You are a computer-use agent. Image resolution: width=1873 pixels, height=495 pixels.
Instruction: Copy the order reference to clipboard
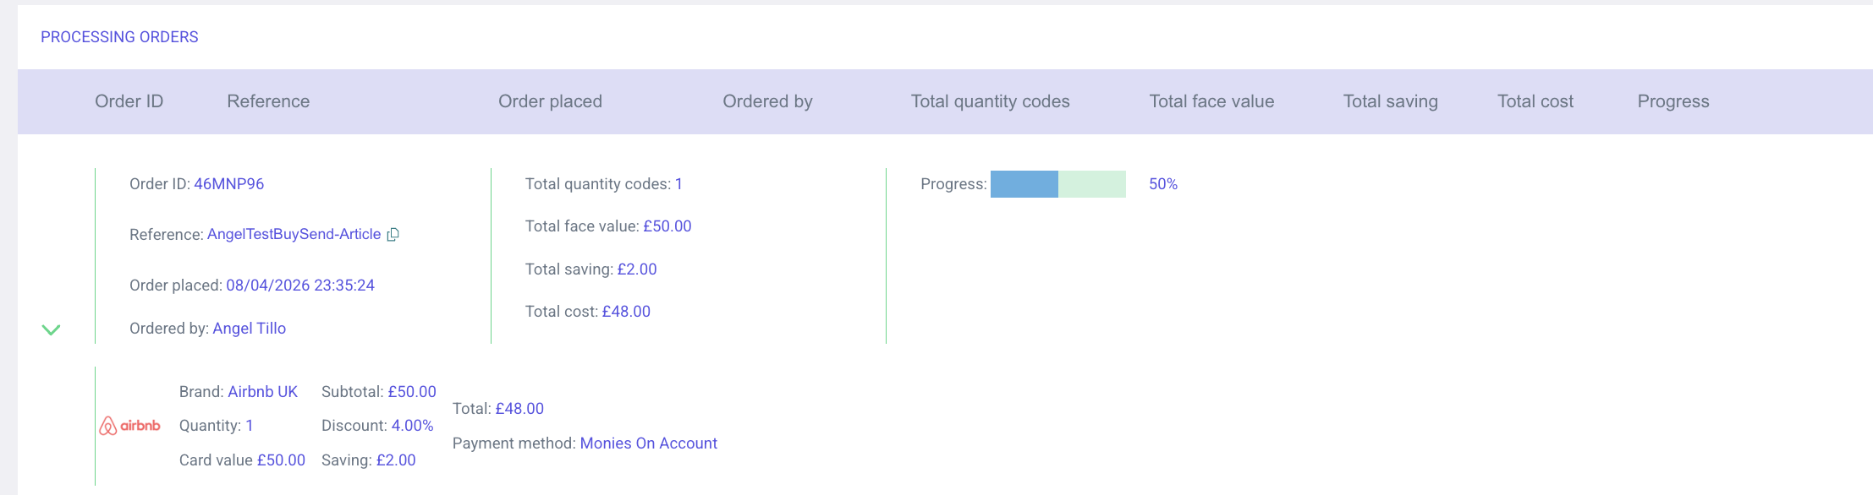393,235
